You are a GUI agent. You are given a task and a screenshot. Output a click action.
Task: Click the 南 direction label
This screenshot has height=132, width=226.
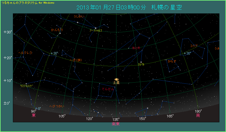[x=198, y=115]
